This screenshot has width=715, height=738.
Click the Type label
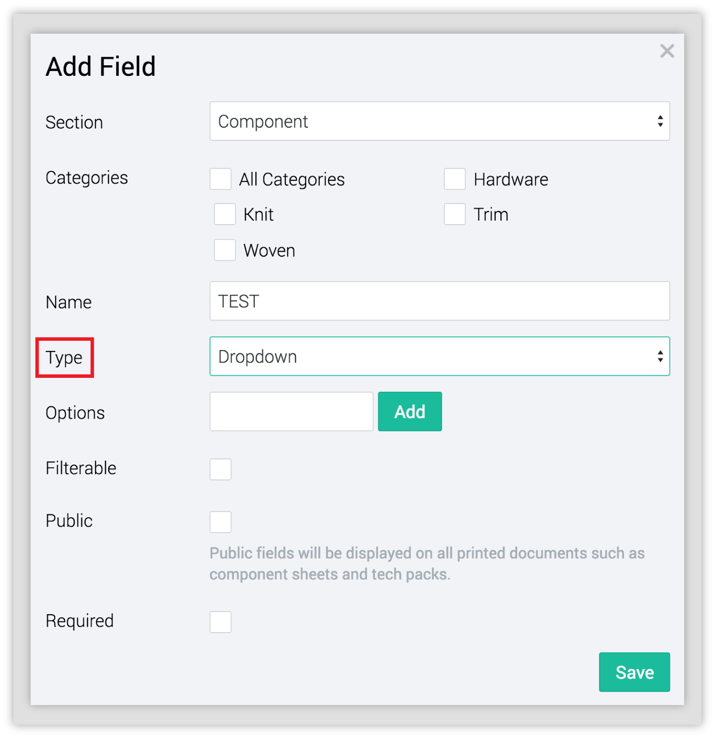(64, 358)
